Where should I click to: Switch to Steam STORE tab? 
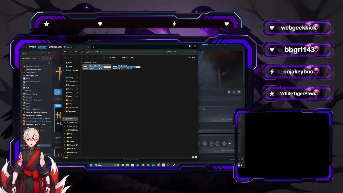tap(32, 47)
